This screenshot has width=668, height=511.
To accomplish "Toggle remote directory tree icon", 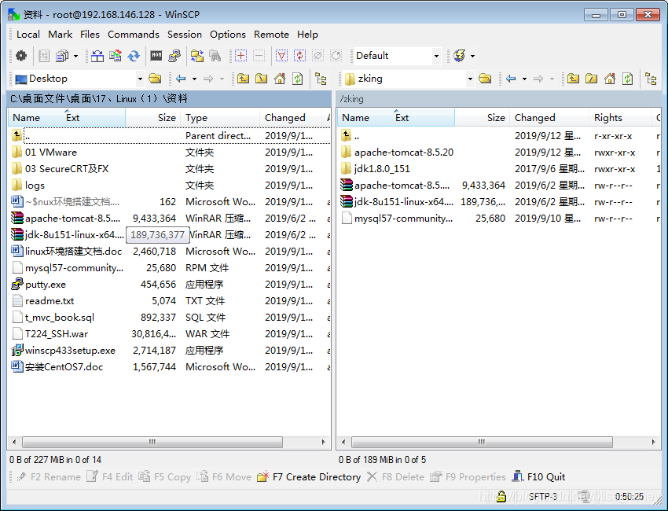I will pos(651,79).
